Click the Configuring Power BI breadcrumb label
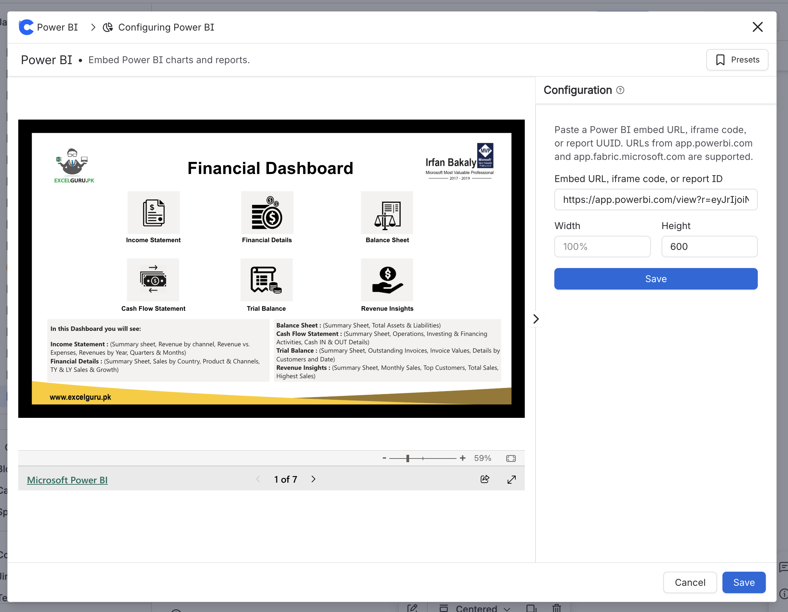 pos(166,28)
